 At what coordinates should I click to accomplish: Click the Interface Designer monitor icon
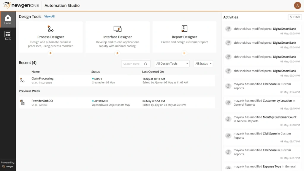click(117, 28)
